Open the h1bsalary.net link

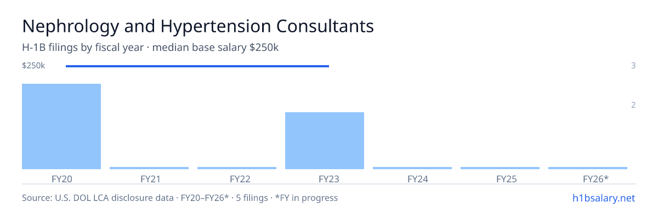pos(603,198)
